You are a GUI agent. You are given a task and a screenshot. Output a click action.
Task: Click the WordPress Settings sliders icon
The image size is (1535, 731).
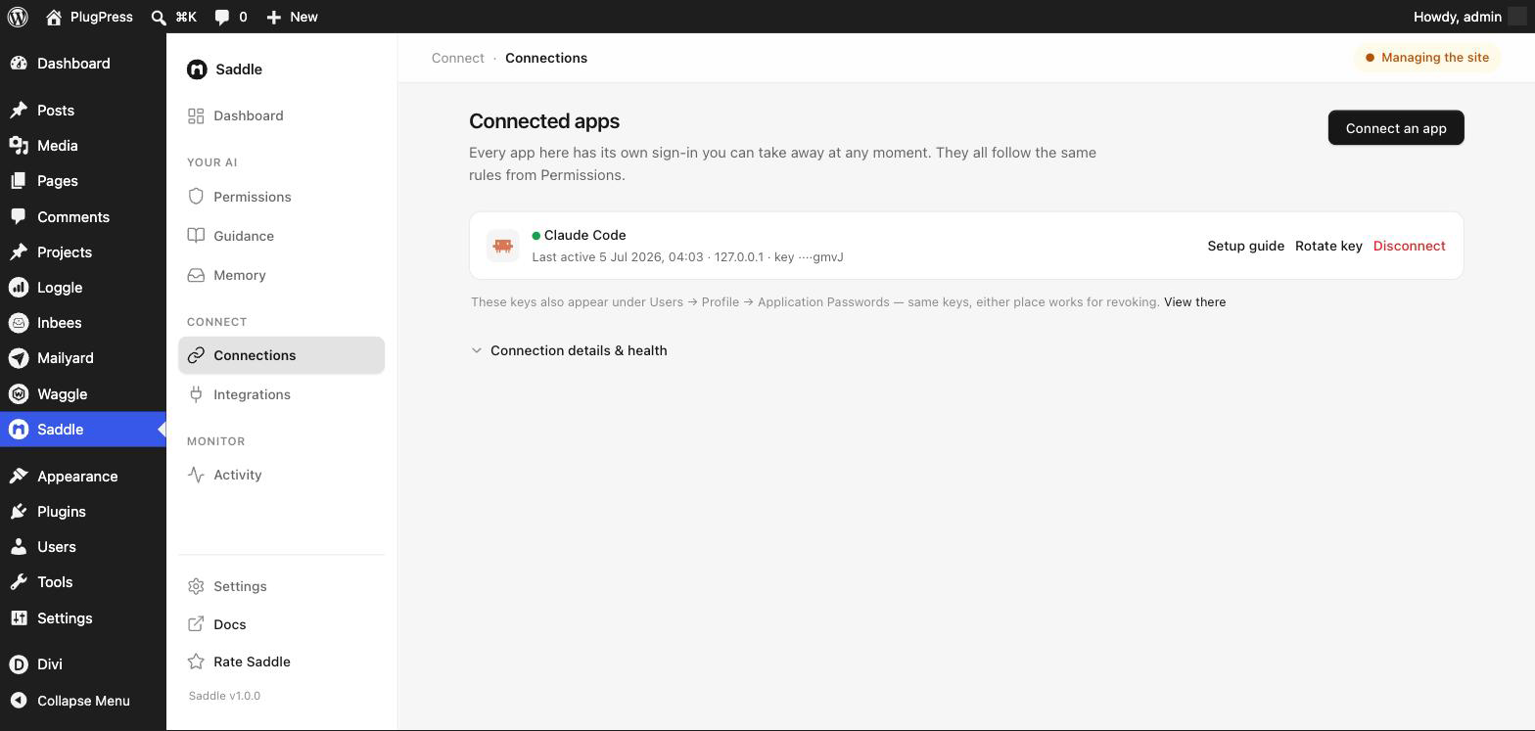point(19,618)
